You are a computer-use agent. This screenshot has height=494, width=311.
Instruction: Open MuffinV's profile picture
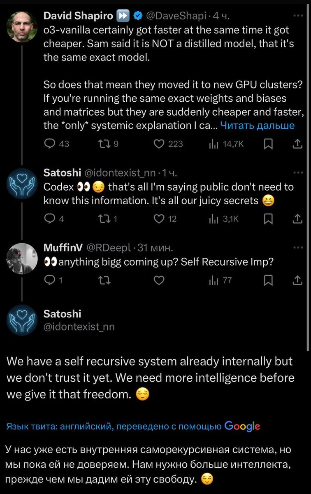point(22,259)
